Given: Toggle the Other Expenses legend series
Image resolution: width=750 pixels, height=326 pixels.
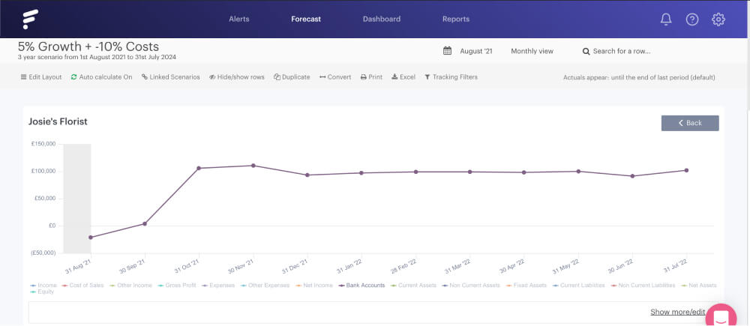Looking at the screenshot, I should point(265,286).
